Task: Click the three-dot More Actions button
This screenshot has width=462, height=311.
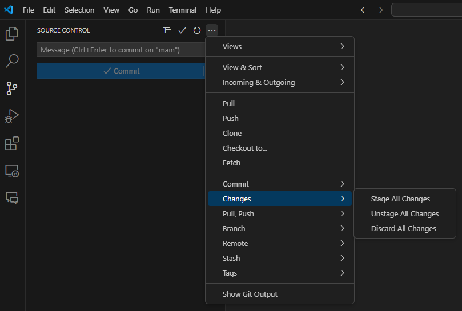Action: [x=212, y=30]
